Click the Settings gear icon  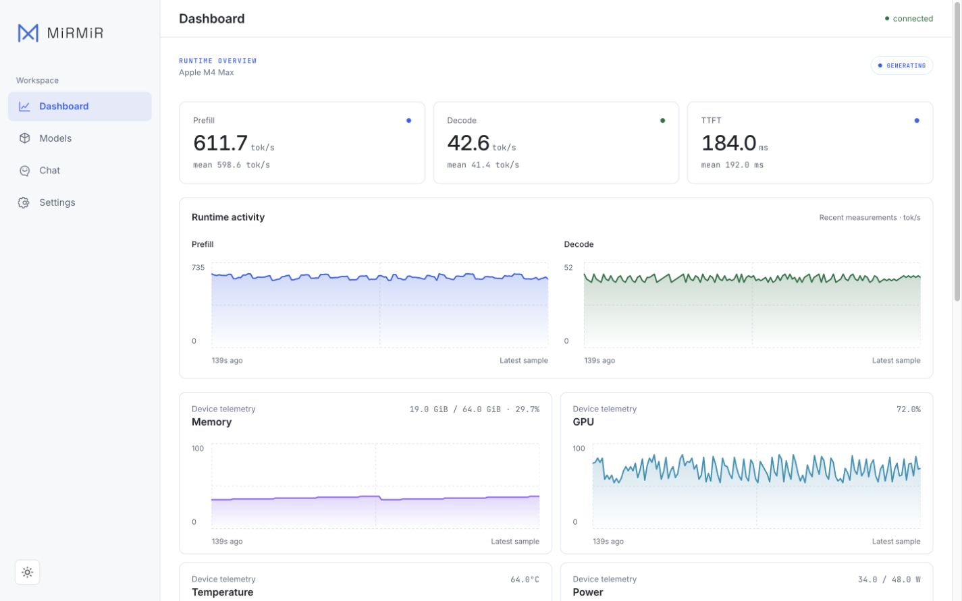pos(24,202)
